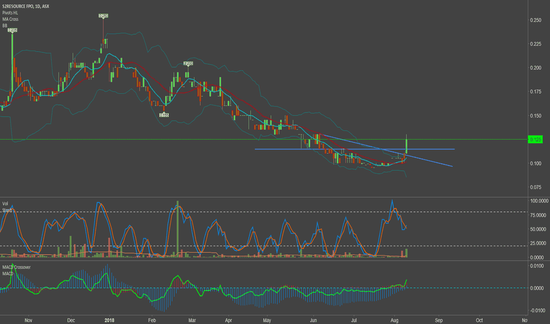Click the Apr date on time axis
550x324 pixels.
pyautogui.click(x=228, y=320)
